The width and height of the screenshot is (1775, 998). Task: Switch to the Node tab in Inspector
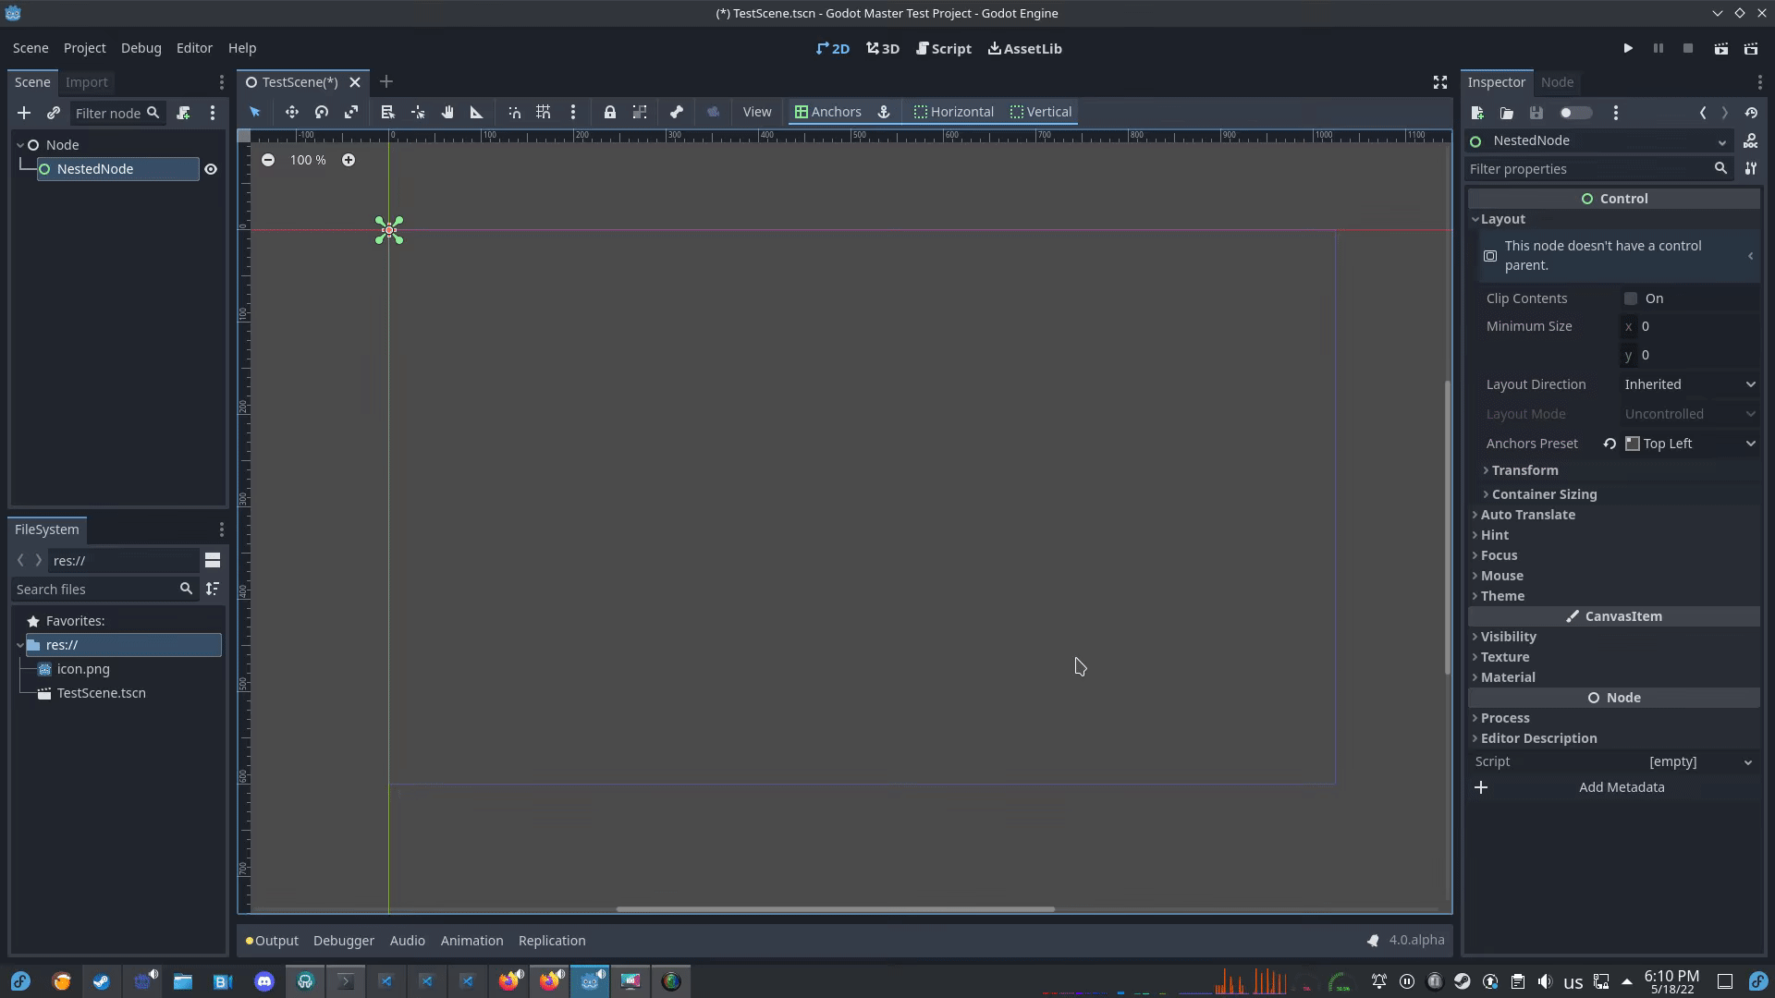tap(1557, 82)
